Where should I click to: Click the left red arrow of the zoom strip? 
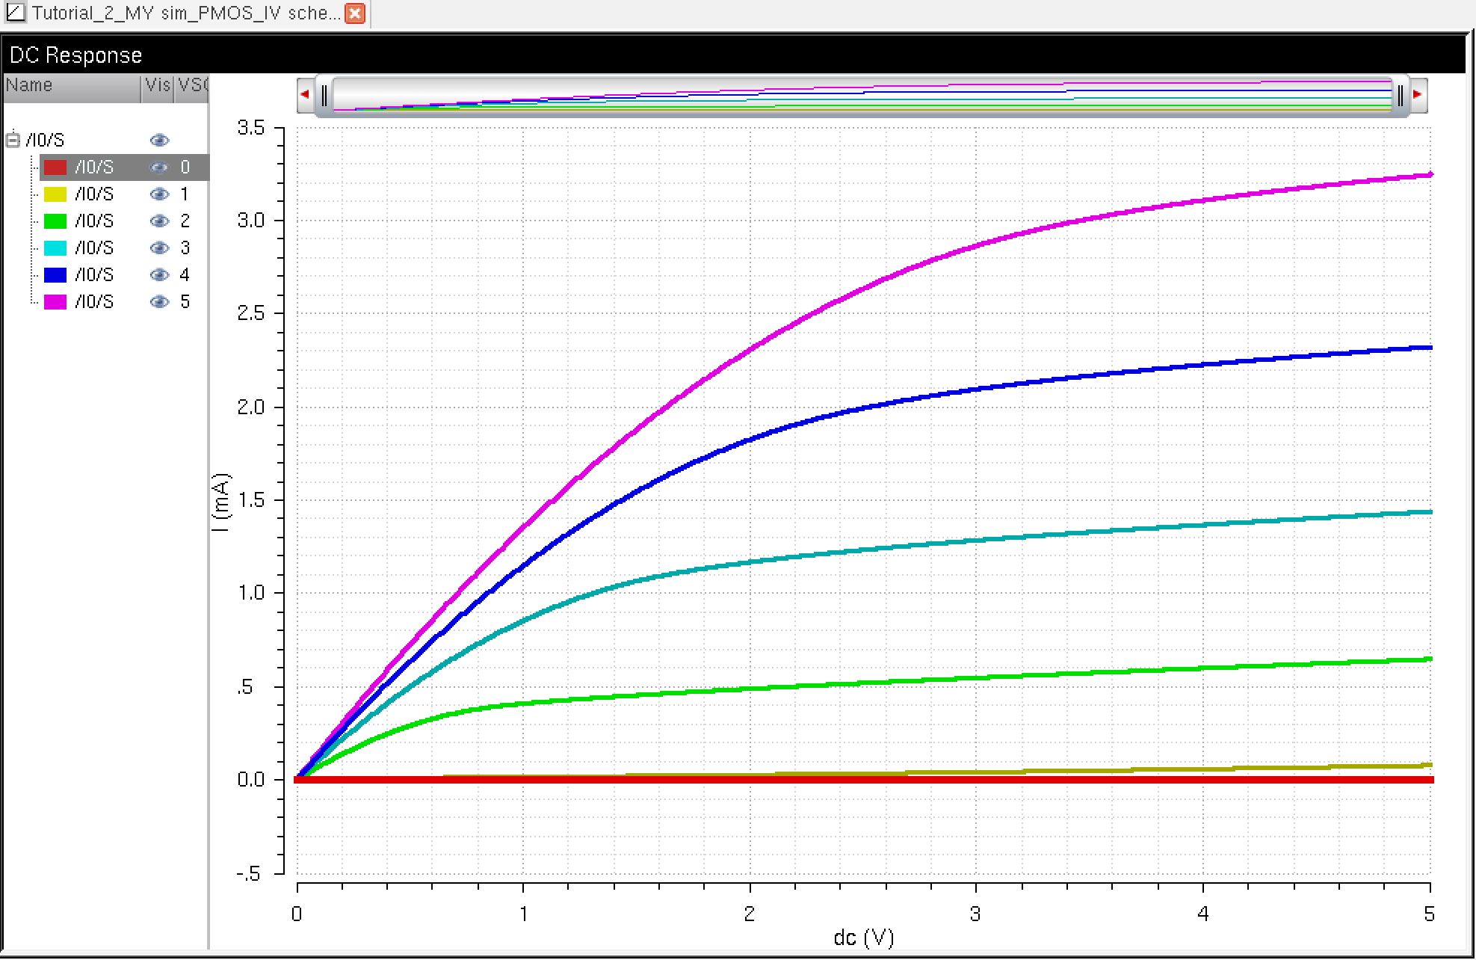point(305,95)
